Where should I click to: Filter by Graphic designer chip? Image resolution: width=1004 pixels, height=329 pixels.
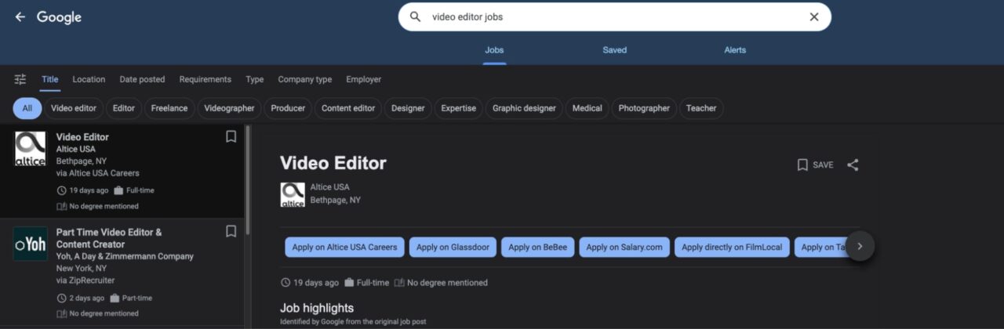click(524, 108)
